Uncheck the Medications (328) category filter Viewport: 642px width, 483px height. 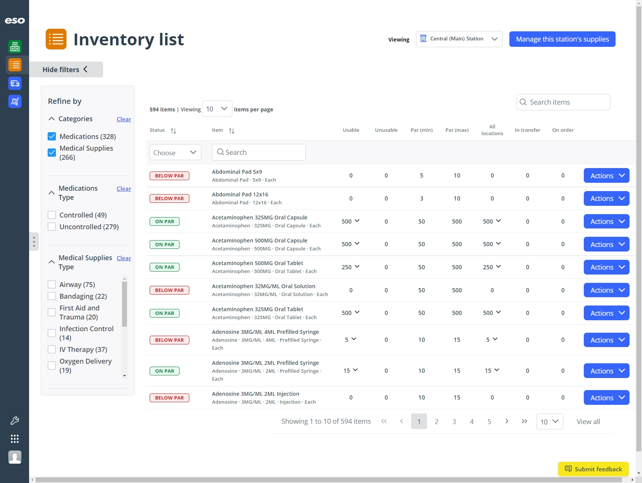pyautogui.click(x=52, y=136)
